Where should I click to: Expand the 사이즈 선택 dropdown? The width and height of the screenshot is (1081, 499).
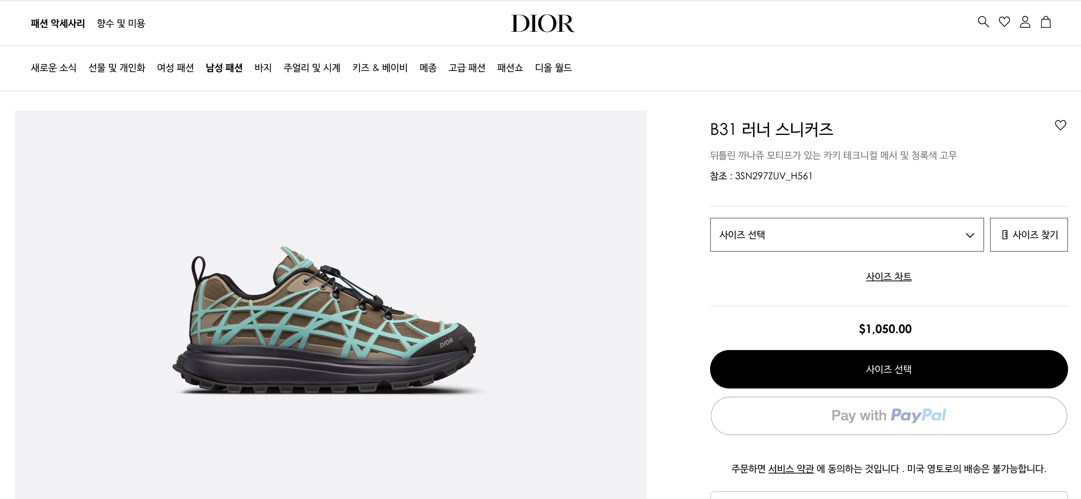[x=847, y=235]
